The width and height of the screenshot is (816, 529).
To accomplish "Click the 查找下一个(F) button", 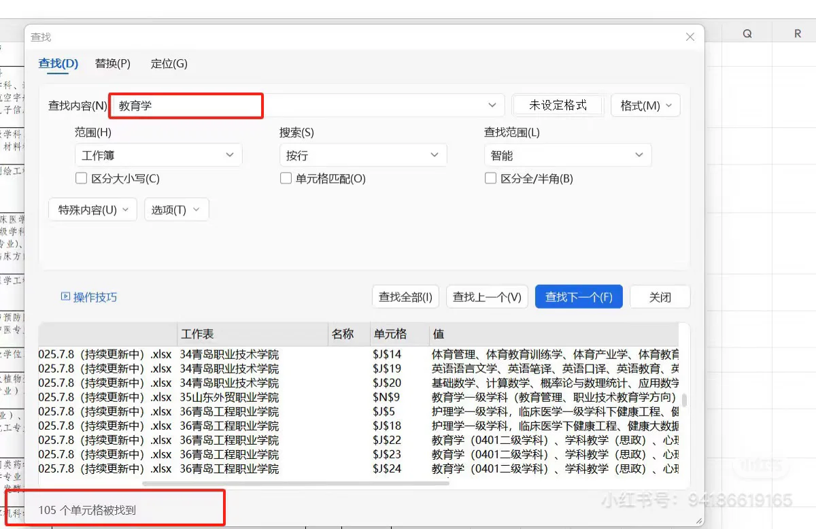I will pos(579,297).
